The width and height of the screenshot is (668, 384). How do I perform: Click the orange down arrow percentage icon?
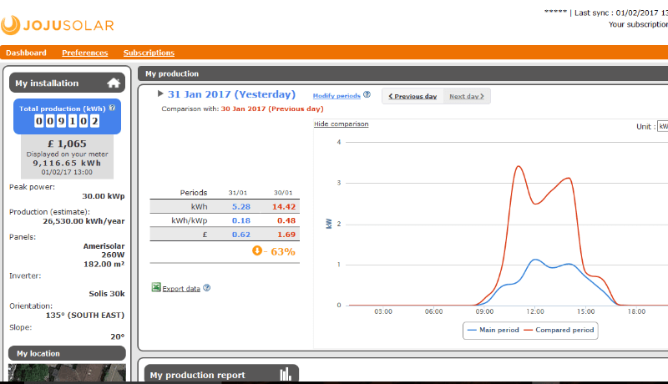[x=256, y=250]
